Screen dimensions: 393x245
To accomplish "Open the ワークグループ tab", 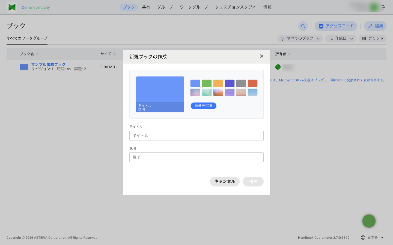I will 194,7.
